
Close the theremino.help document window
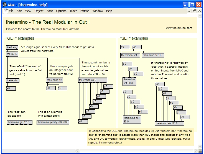200,11
